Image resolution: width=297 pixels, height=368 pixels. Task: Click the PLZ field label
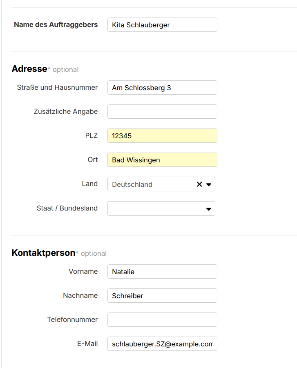[x=92, y=135]
